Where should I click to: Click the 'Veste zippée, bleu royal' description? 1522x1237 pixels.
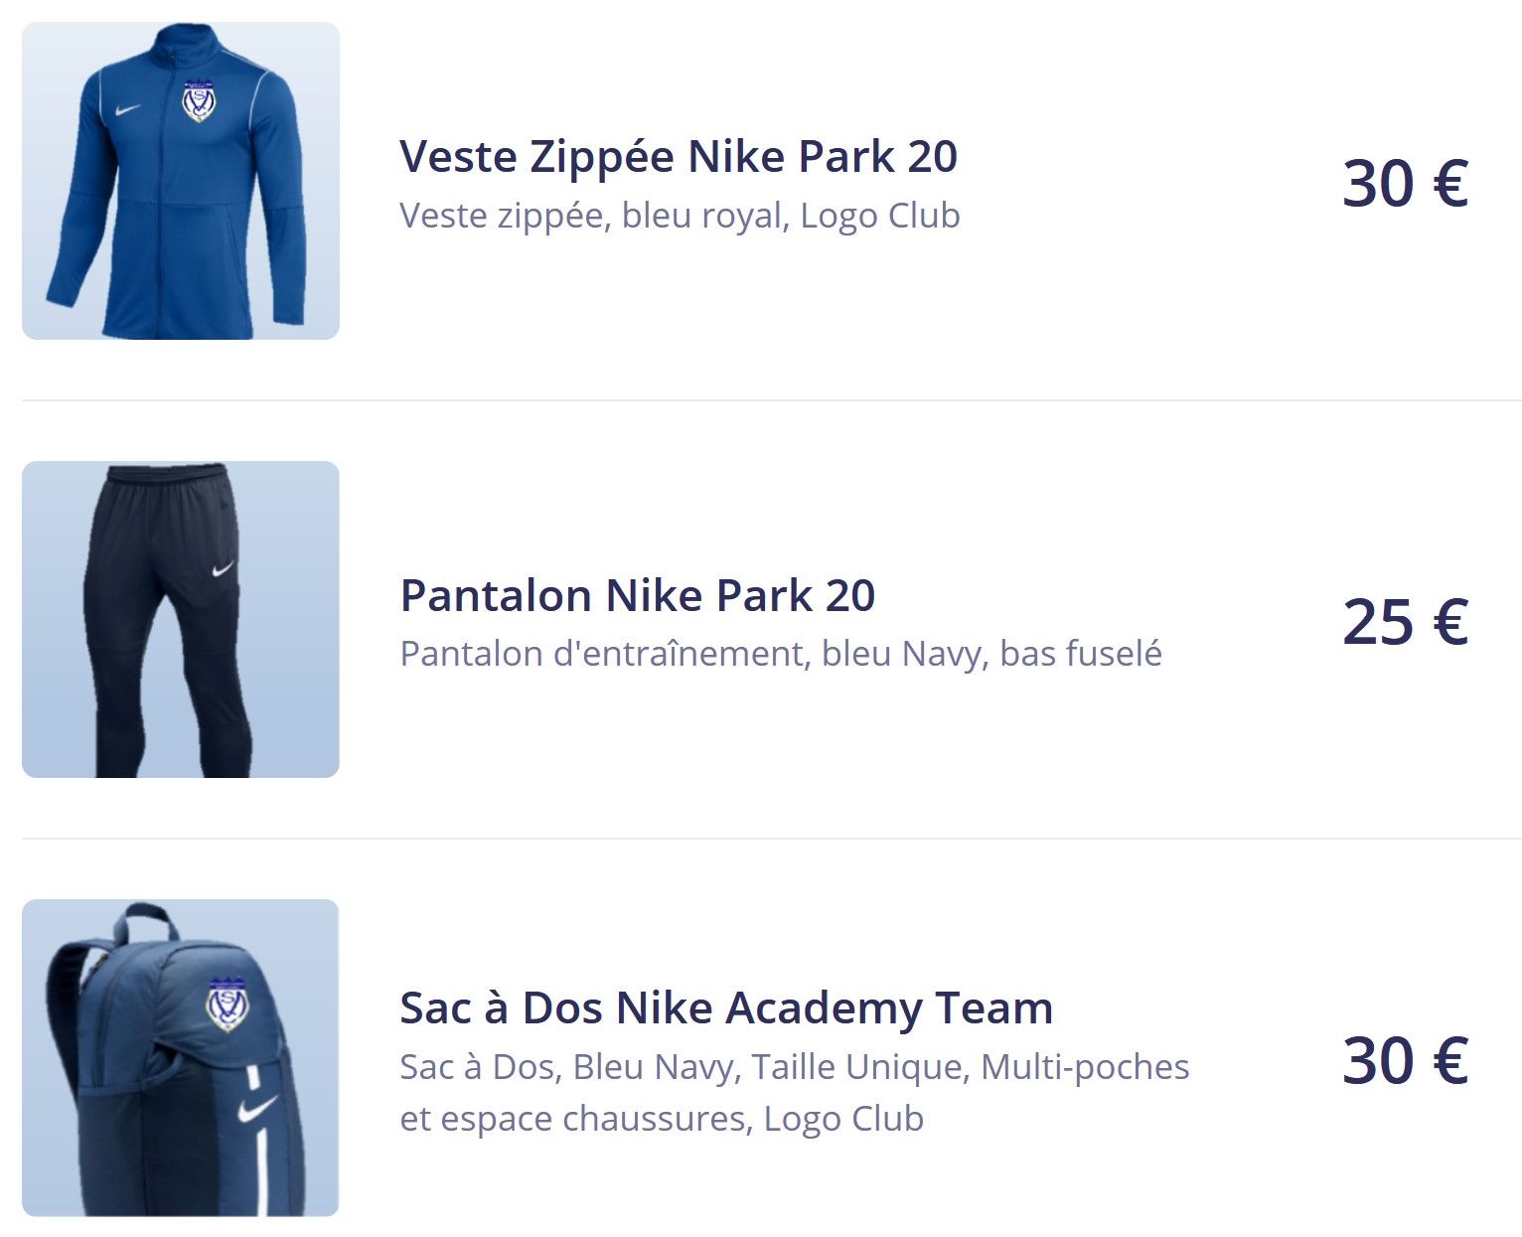(680, 216)
